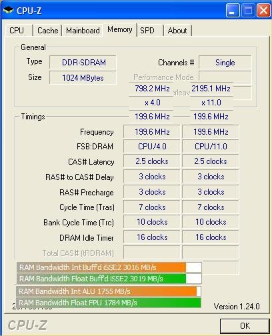Select the Mainboard tab

pyautogui.click(x=83, y=31)
